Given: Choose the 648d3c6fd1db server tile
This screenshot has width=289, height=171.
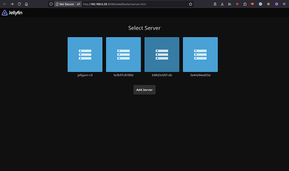Looking at the screenshot, I should point(162,55).
